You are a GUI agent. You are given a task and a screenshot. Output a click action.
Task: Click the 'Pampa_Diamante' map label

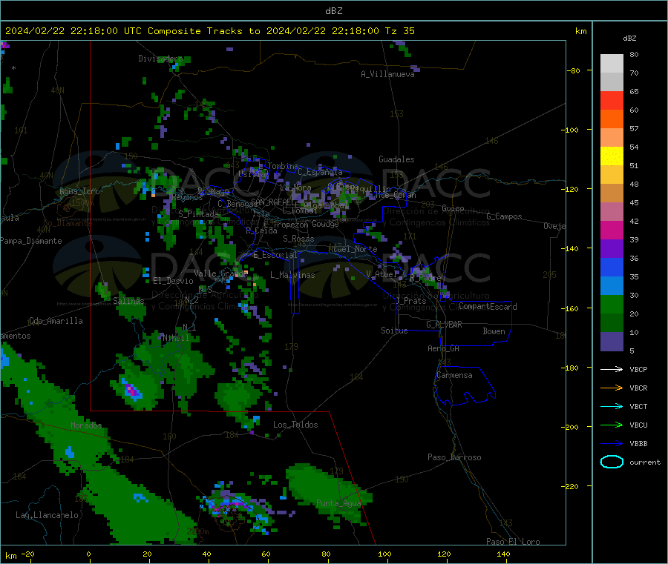tap(30, 241)
